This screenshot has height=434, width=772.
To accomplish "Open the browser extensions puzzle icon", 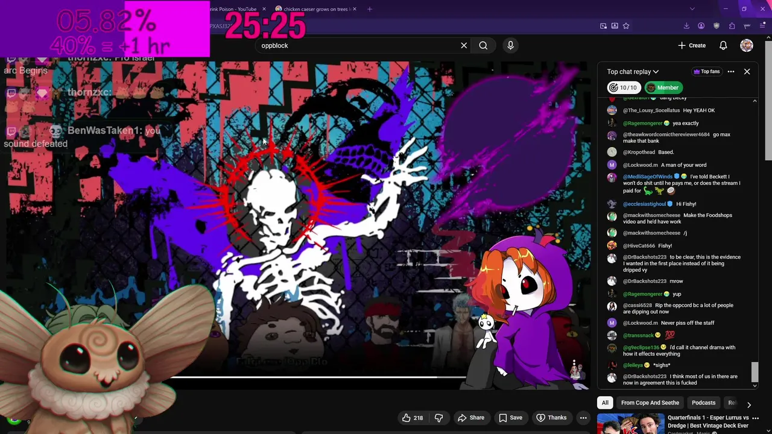I will click(x=732, y=26).
